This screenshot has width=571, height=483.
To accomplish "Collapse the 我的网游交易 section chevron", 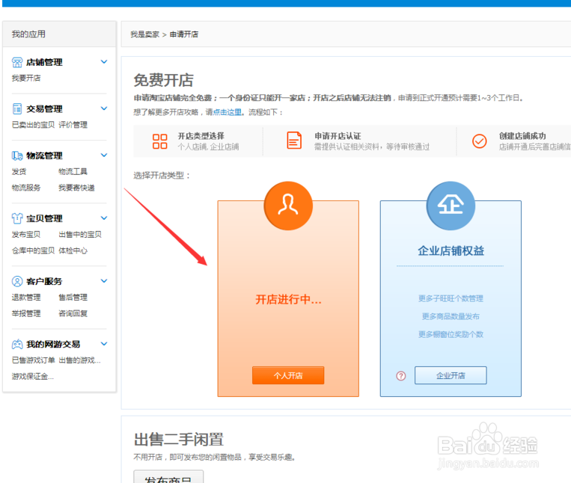I will click(x=104, y=344).
